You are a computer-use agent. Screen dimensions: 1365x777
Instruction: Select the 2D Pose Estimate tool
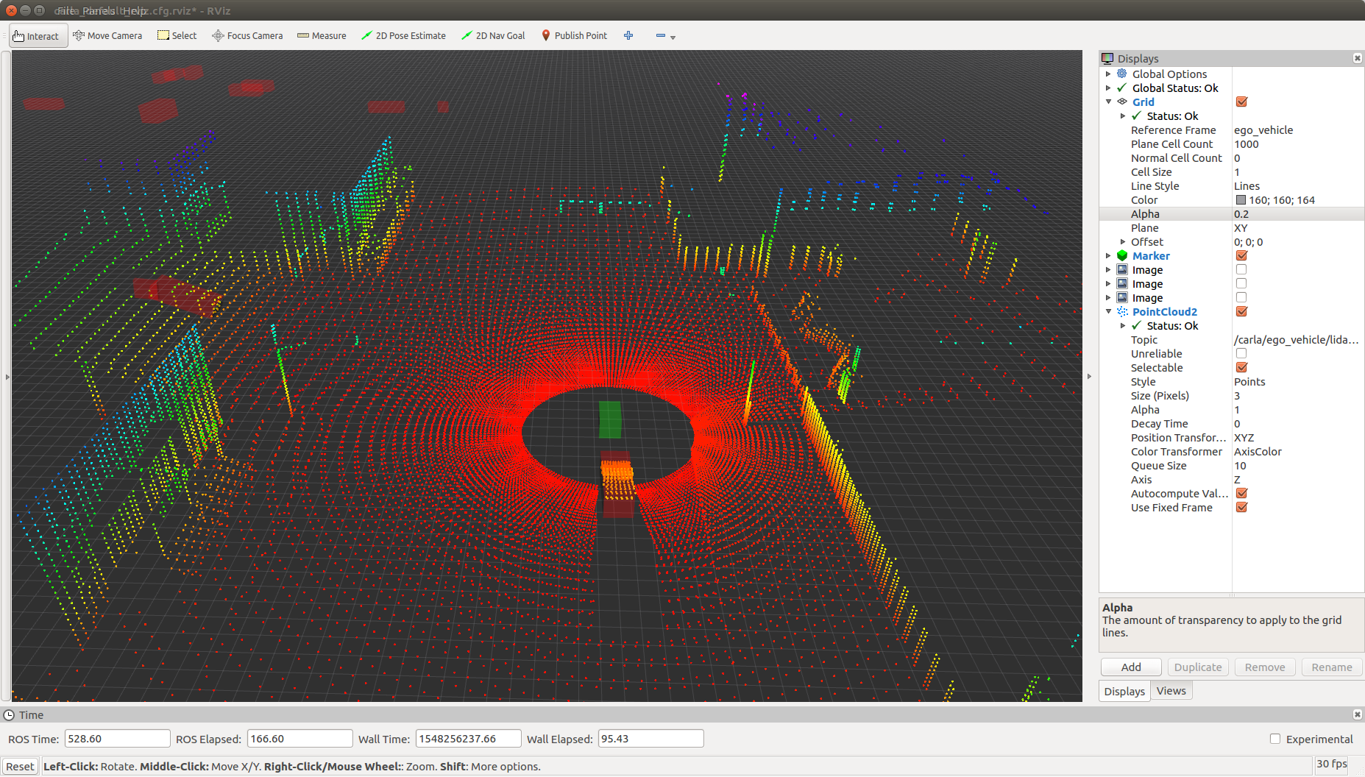pos(403,35)
